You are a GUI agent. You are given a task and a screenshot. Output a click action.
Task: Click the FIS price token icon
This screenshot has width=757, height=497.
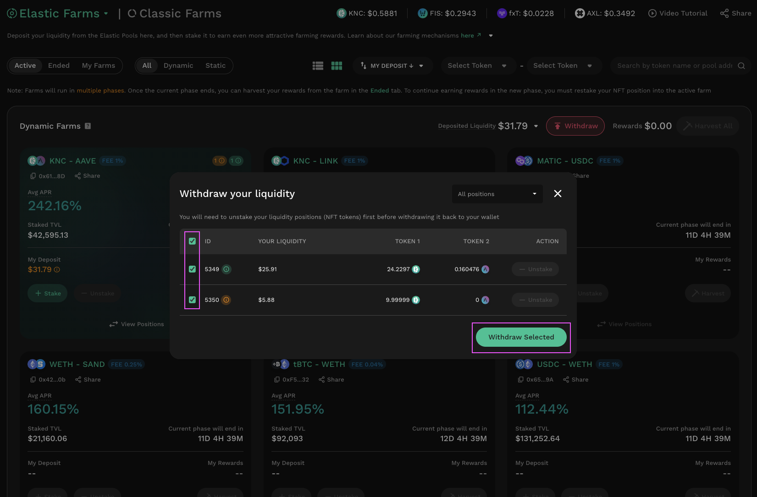[x=423, y=13]
